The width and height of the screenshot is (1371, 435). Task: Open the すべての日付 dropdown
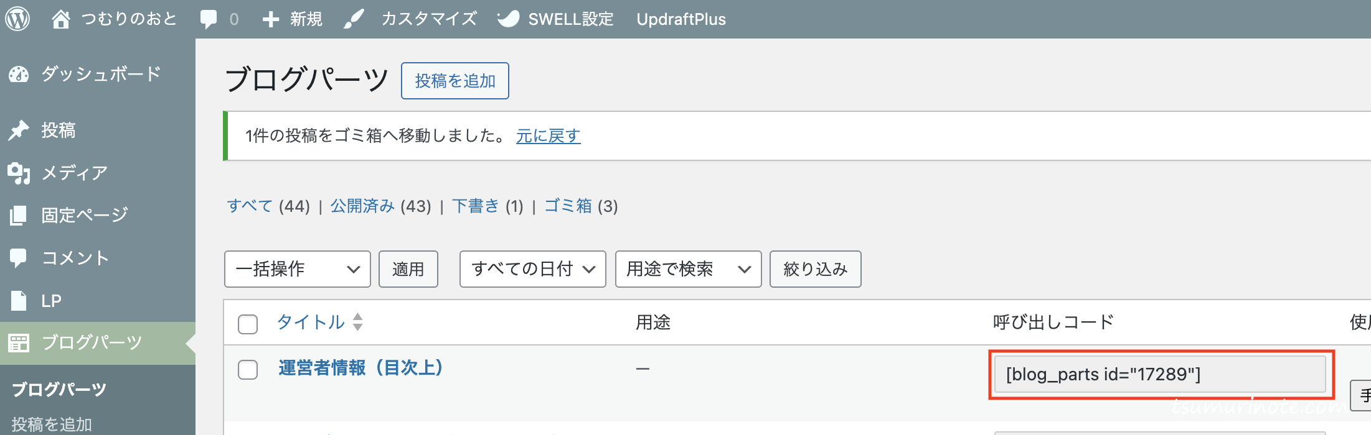(533, 269)
